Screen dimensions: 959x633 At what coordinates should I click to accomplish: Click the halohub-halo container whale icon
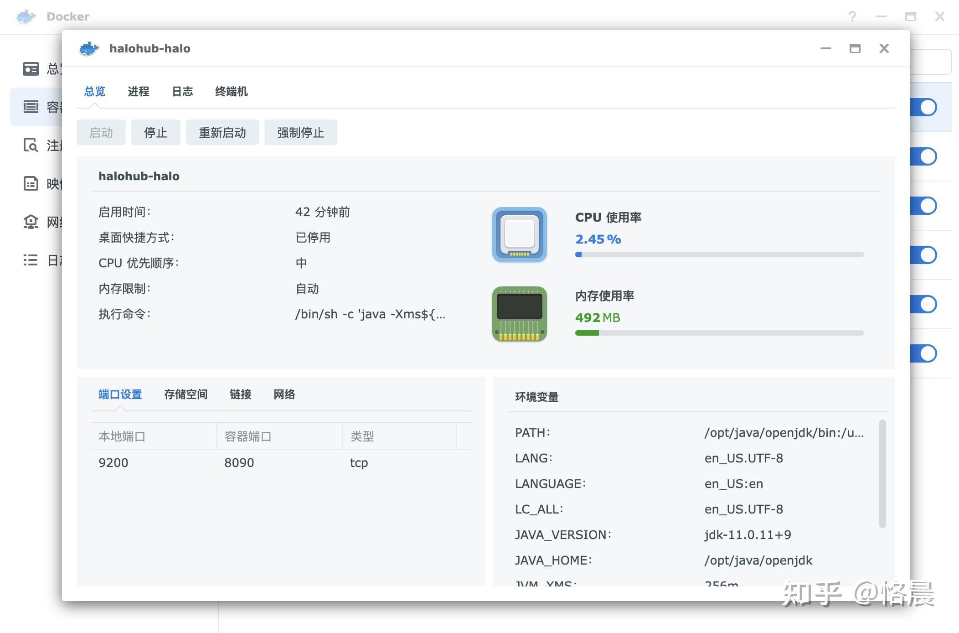coord(89,48)
